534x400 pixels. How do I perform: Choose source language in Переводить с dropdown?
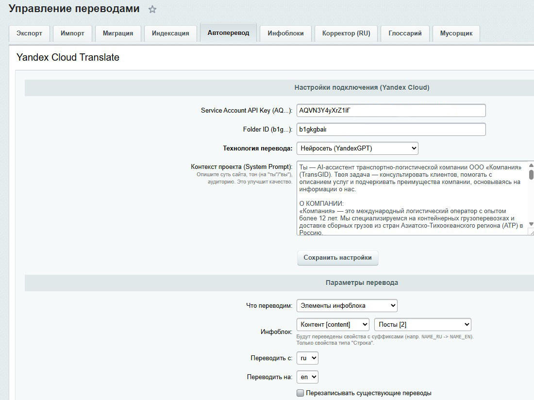point(307,358)
